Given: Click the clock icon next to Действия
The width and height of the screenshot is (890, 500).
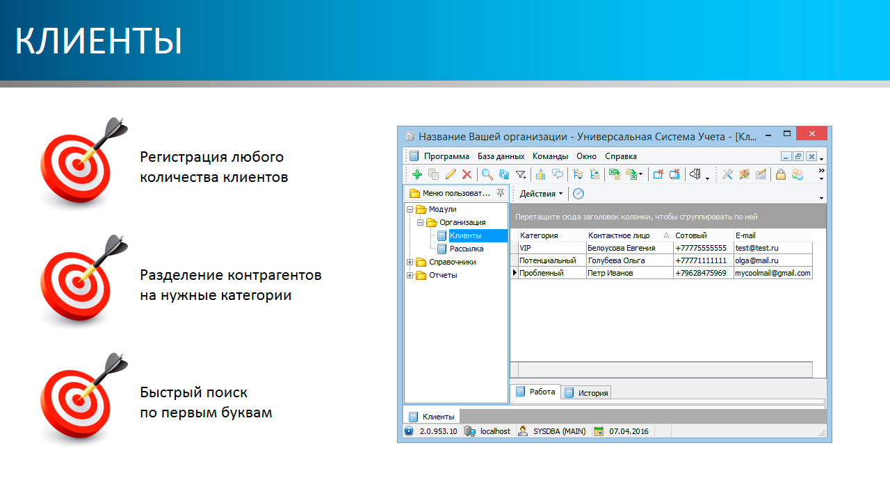Looking at the screenshot, I should [x=578, y=194].
